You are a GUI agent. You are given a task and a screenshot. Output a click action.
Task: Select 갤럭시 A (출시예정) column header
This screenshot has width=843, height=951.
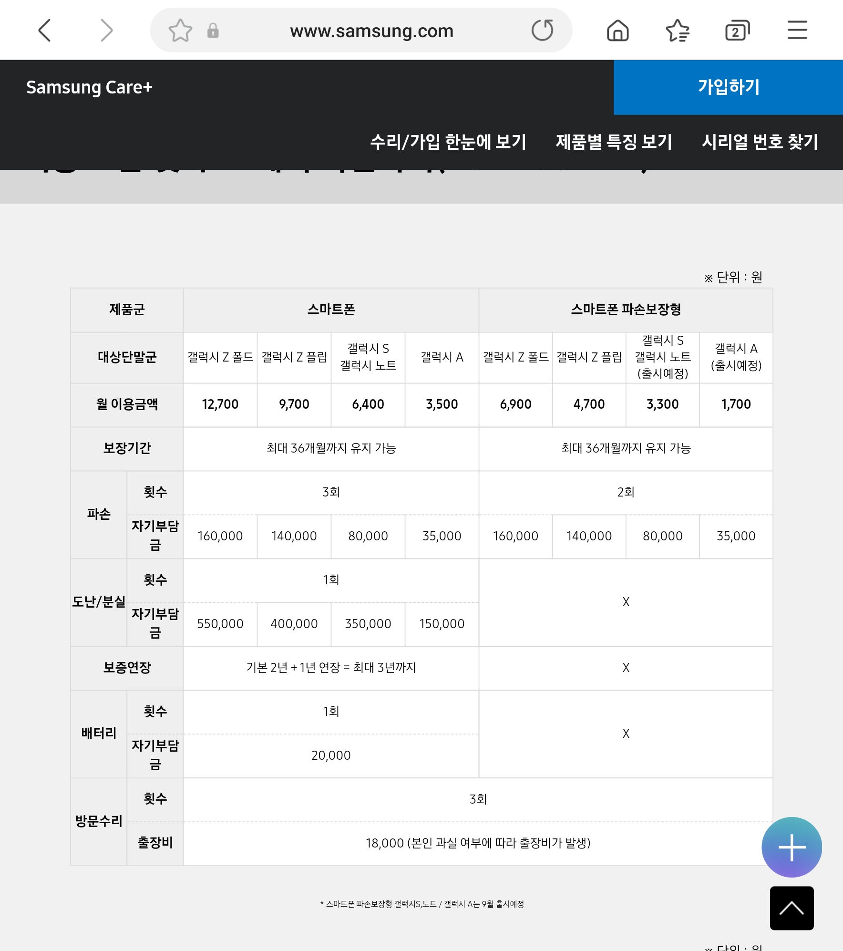[736, 357]
